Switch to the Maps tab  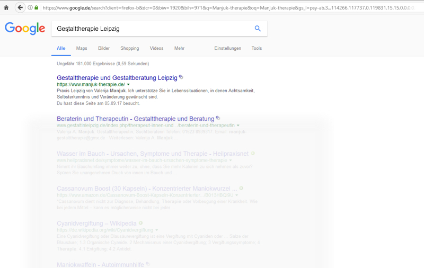(x=82, y=48)
